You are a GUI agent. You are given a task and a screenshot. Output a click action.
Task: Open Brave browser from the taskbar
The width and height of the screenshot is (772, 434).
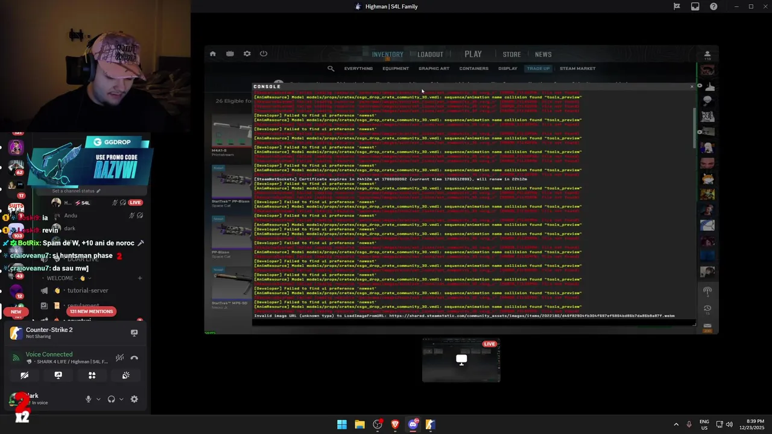[395, 424]
